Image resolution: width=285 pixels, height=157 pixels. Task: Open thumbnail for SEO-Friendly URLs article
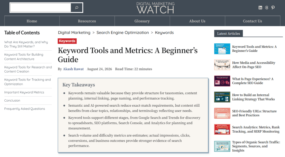point(222,113)
